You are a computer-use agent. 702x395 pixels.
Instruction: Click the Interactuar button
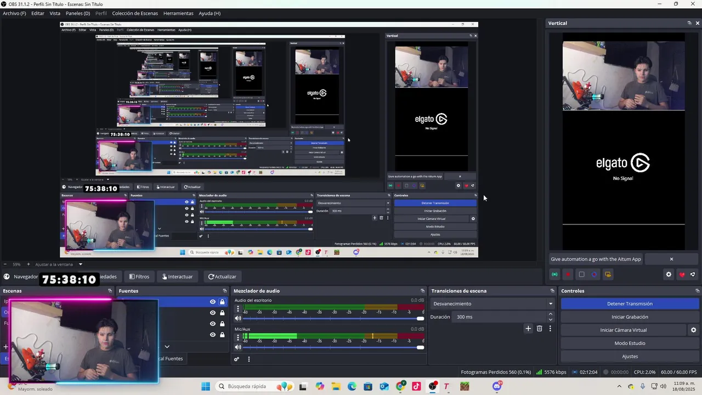tap(177, 276)
